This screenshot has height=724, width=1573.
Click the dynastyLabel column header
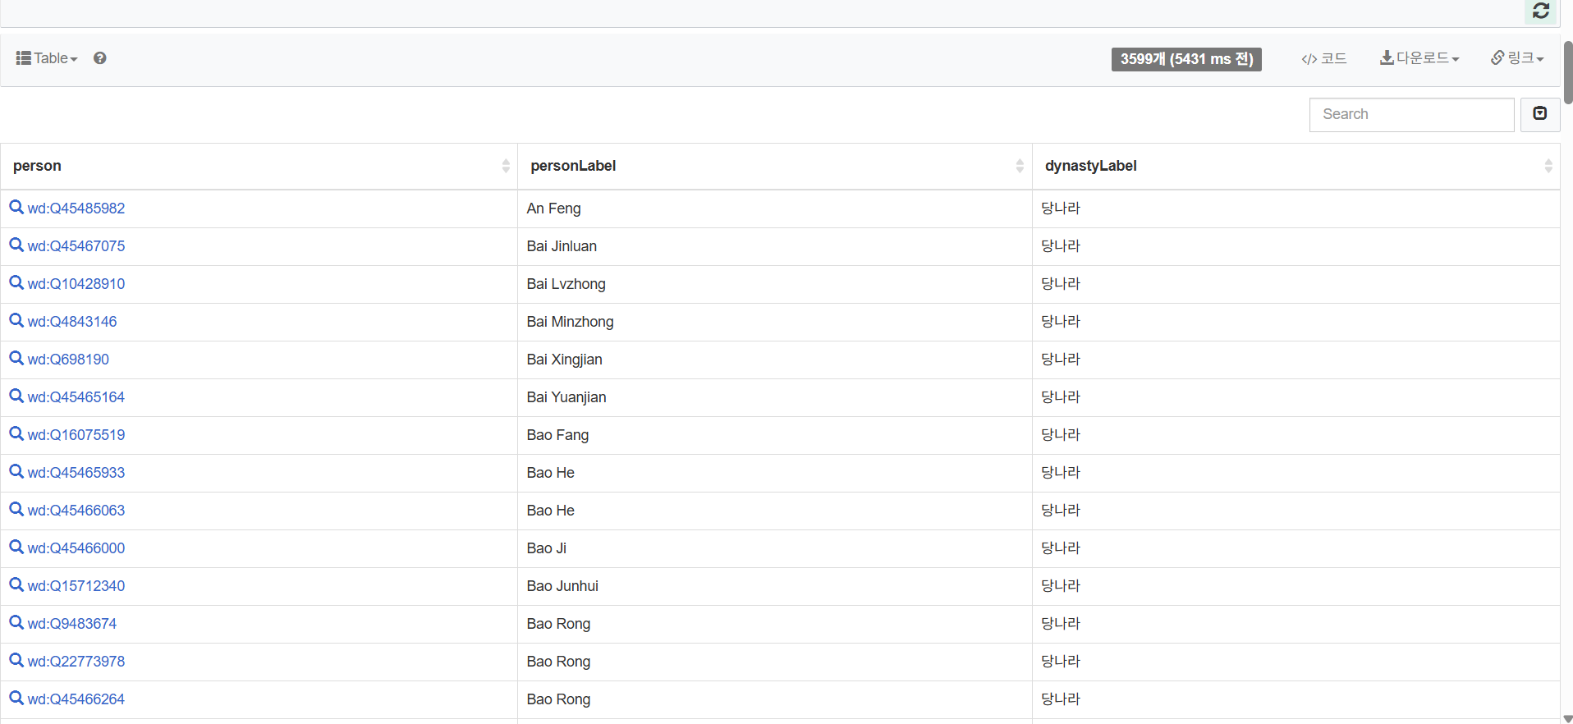pos(1090,166)
